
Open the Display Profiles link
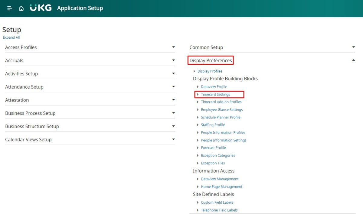[210, 71]
